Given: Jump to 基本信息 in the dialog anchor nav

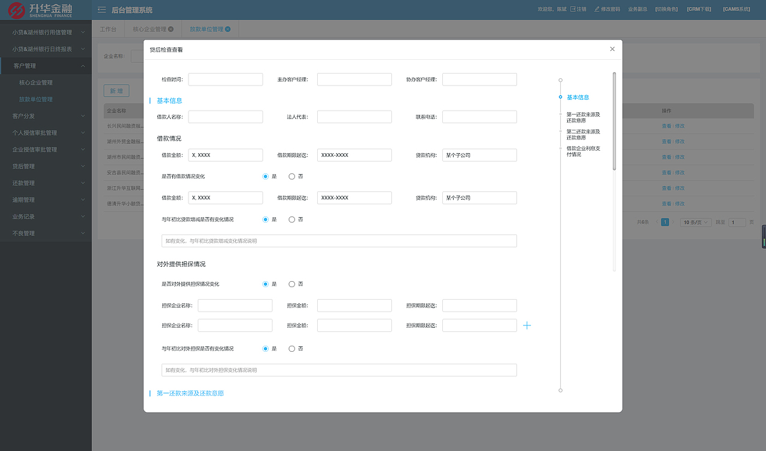Looking at the screenshot, I should click(578, 97).
